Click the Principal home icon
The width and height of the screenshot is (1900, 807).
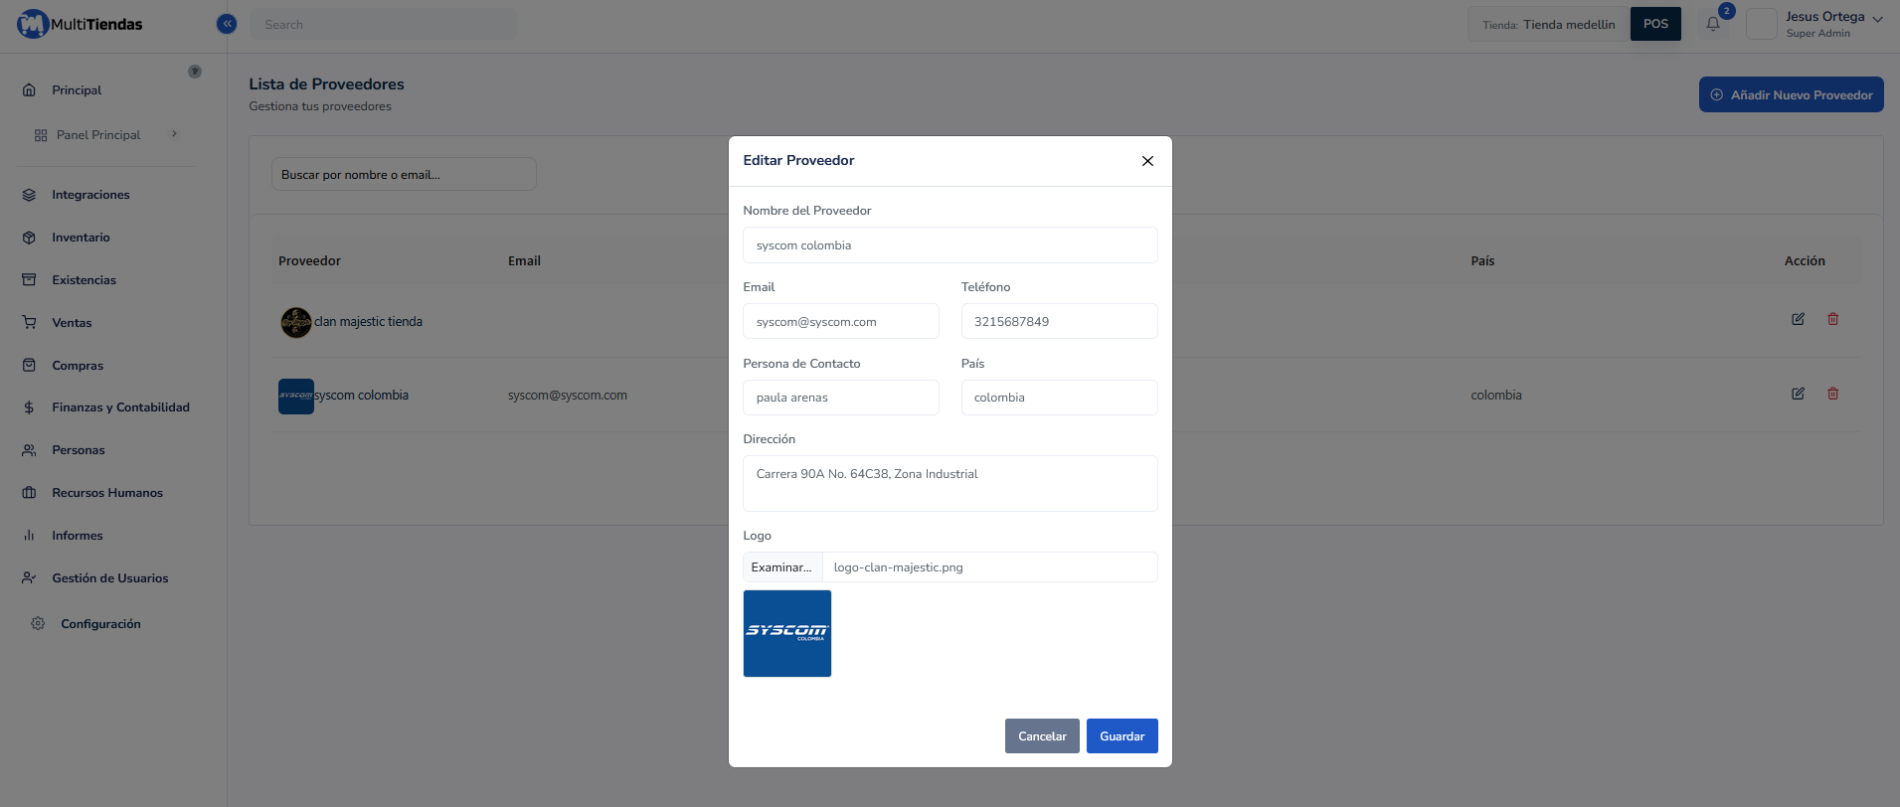(x=29, y=89)
